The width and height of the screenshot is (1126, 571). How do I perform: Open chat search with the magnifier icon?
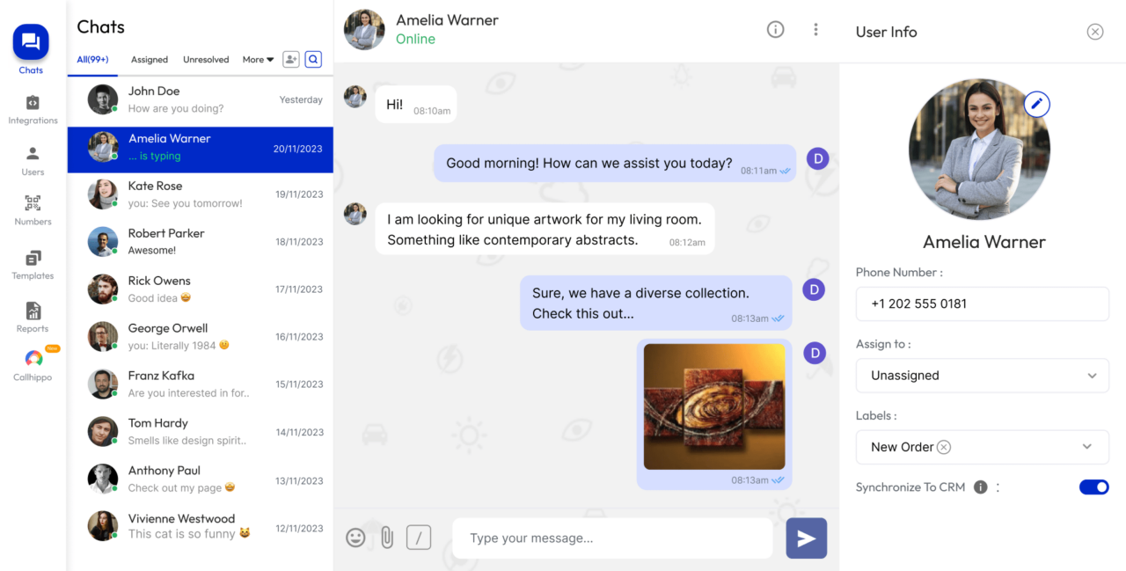click(x=313, y=59)
